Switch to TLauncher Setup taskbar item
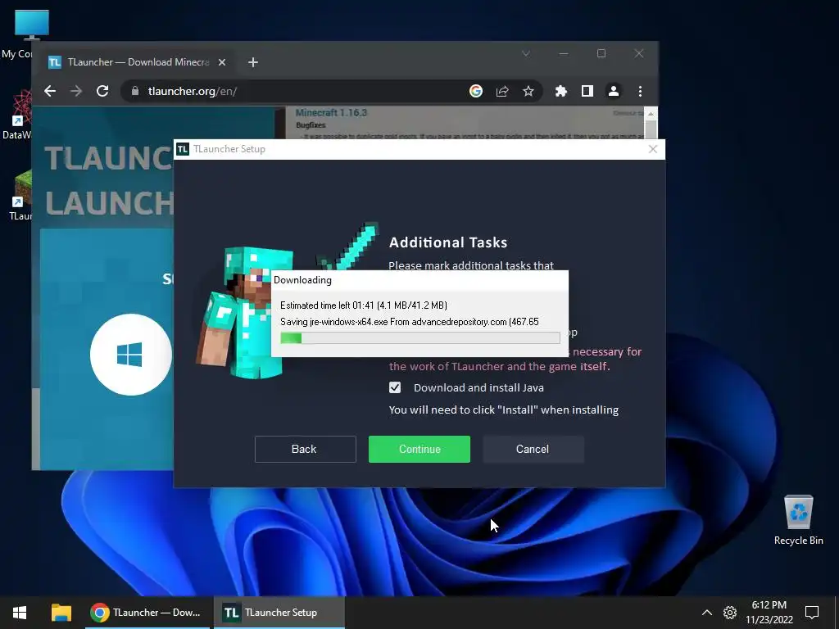The width and height of the screenshot is (839, 629). (279, 613)
